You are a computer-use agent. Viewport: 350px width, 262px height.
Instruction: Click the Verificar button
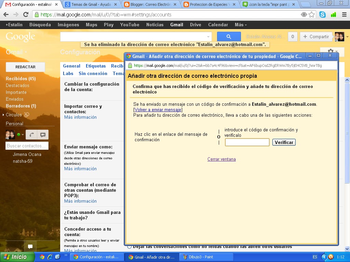[x=284, y=142]
